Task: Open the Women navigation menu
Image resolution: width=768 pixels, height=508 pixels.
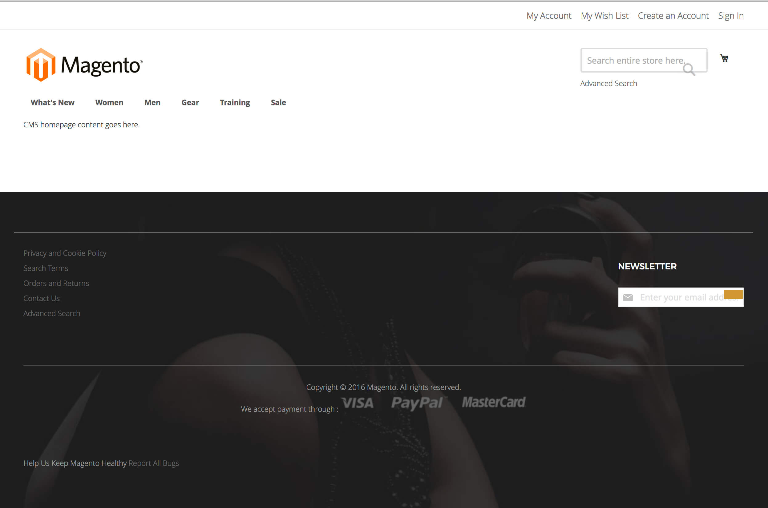Action: coord(110,103)
